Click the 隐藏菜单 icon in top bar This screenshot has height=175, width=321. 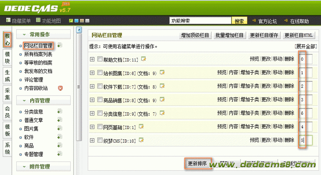pyautogui.click(x=8, y=20)
